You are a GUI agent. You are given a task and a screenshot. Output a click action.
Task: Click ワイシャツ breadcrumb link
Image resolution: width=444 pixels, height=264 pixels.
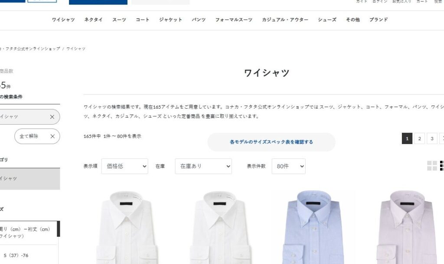coord(76,48)
